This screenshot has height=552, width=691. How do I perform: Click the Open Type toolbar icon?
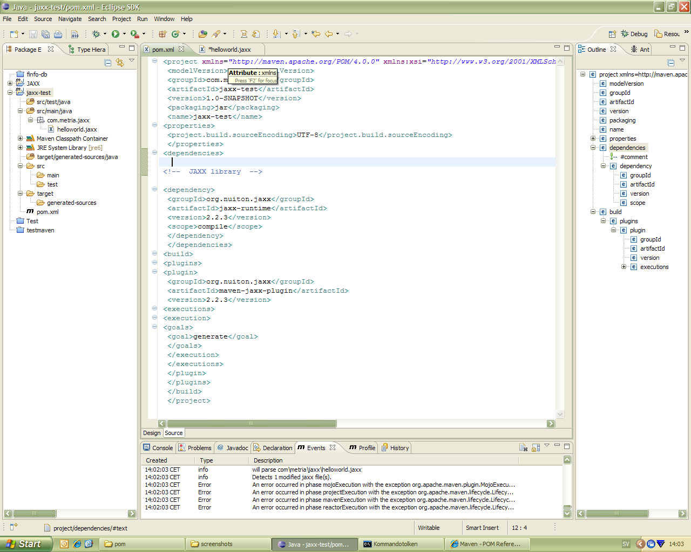point(203,34)
